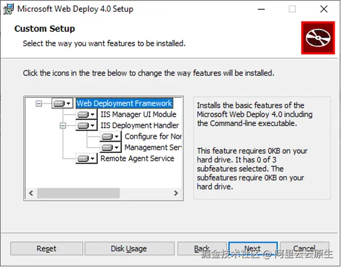
Task: Cancel the Web Deploy setup
Action: [305, 249]
